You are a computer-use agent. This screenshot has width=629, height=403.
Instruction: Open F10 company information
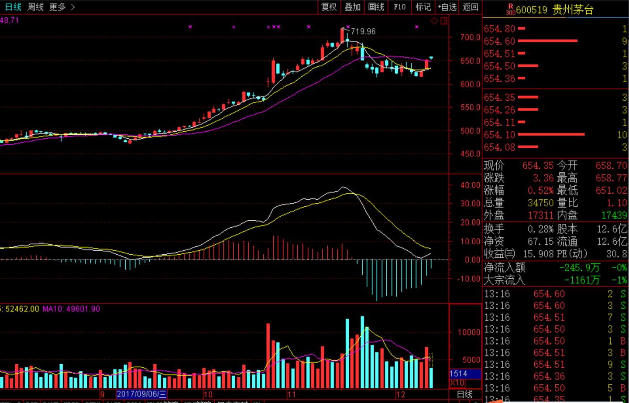(x=399, y=7)
